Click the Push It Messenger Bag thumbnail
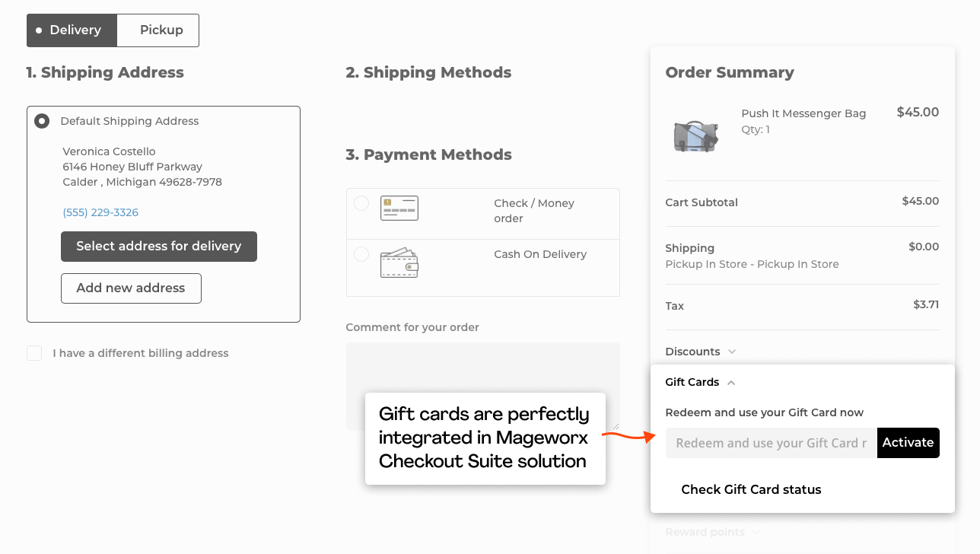This screenshot has height=554, width=980. tap(695, 135)
